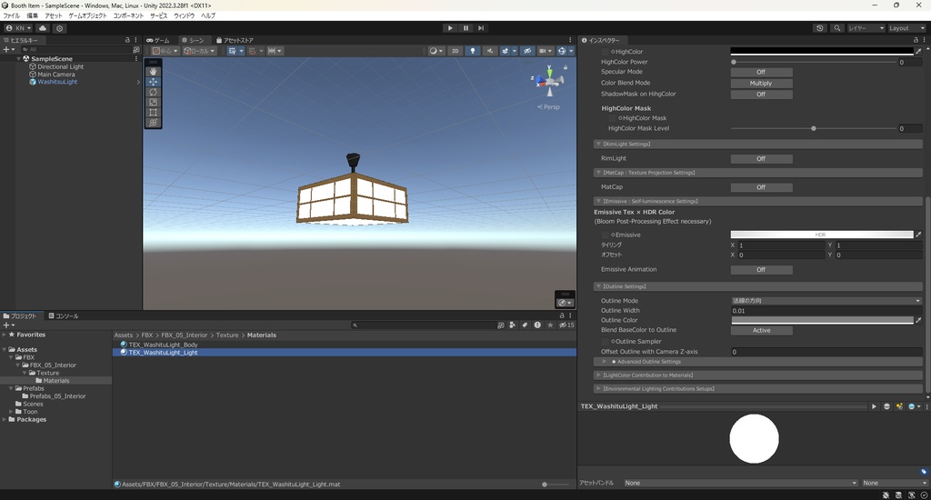Open the 中心 pivot mode dropdown
The width and height of the screenshot is (931, 500).
coord(165,51)
